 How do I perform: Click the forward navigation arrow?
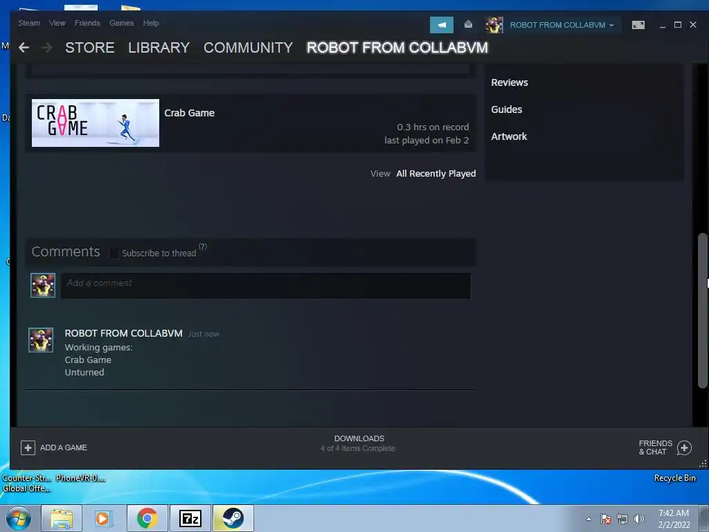point(46,48)
